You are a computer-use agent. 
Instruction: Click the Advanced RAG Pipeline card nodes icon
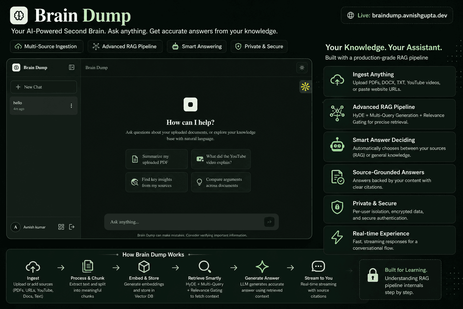click(337, 113)
